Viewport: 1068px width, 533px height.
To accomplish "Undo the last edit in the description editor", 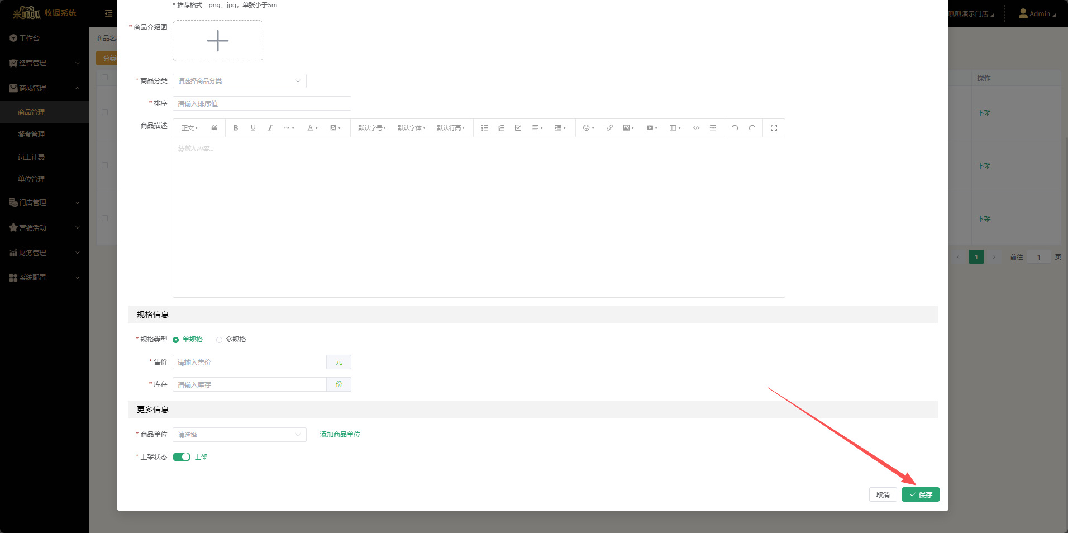I will click(x=735, y=127).
